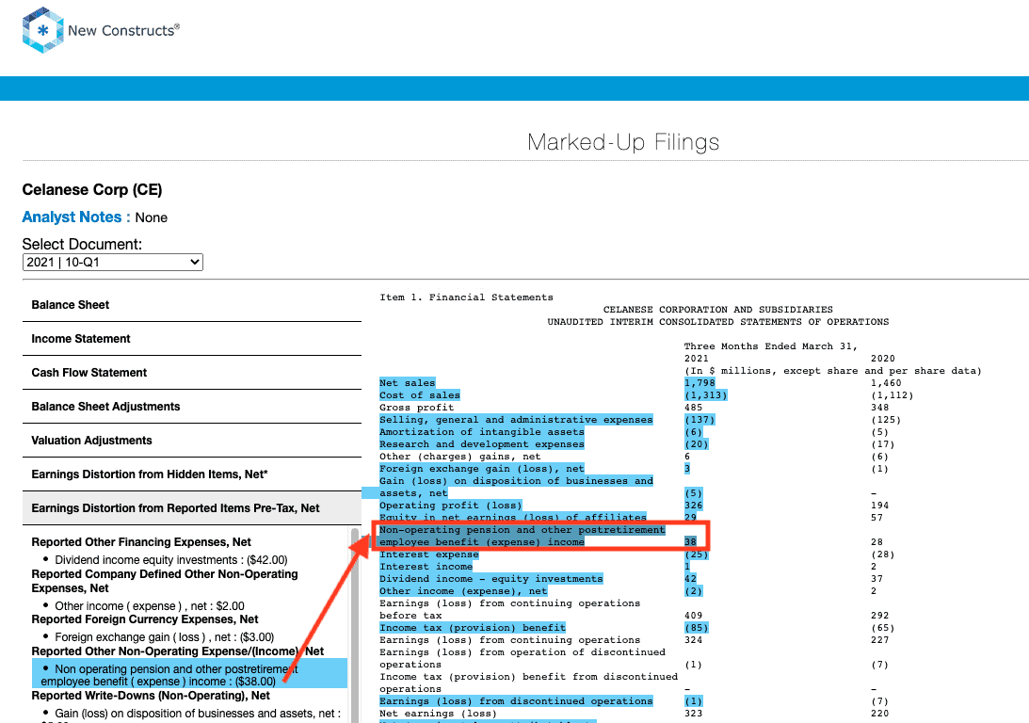1029x723 pixels.
Task: Collapse Earnings Distortion from Reported Items Pre-Tax, Net
Action: coord(192,508)
